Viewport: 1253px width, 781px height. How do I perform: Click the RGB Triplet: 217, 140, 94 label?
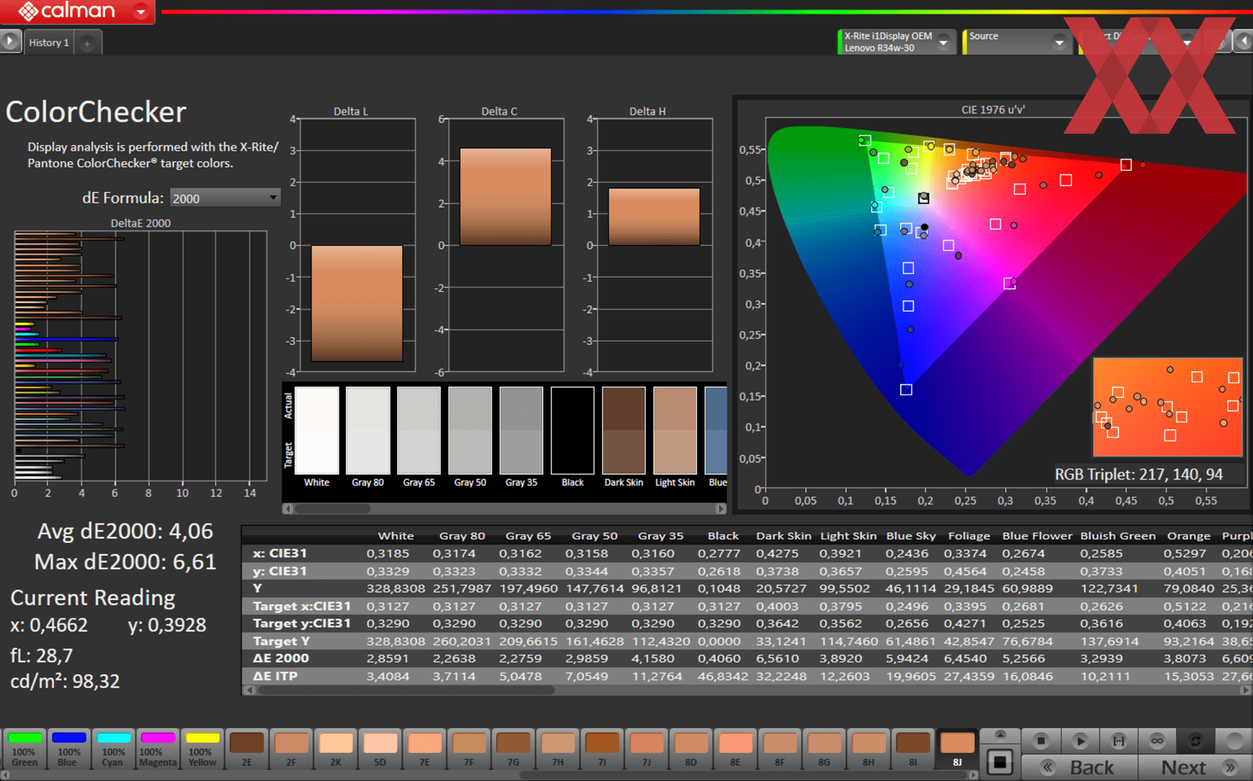(1139, 474)
